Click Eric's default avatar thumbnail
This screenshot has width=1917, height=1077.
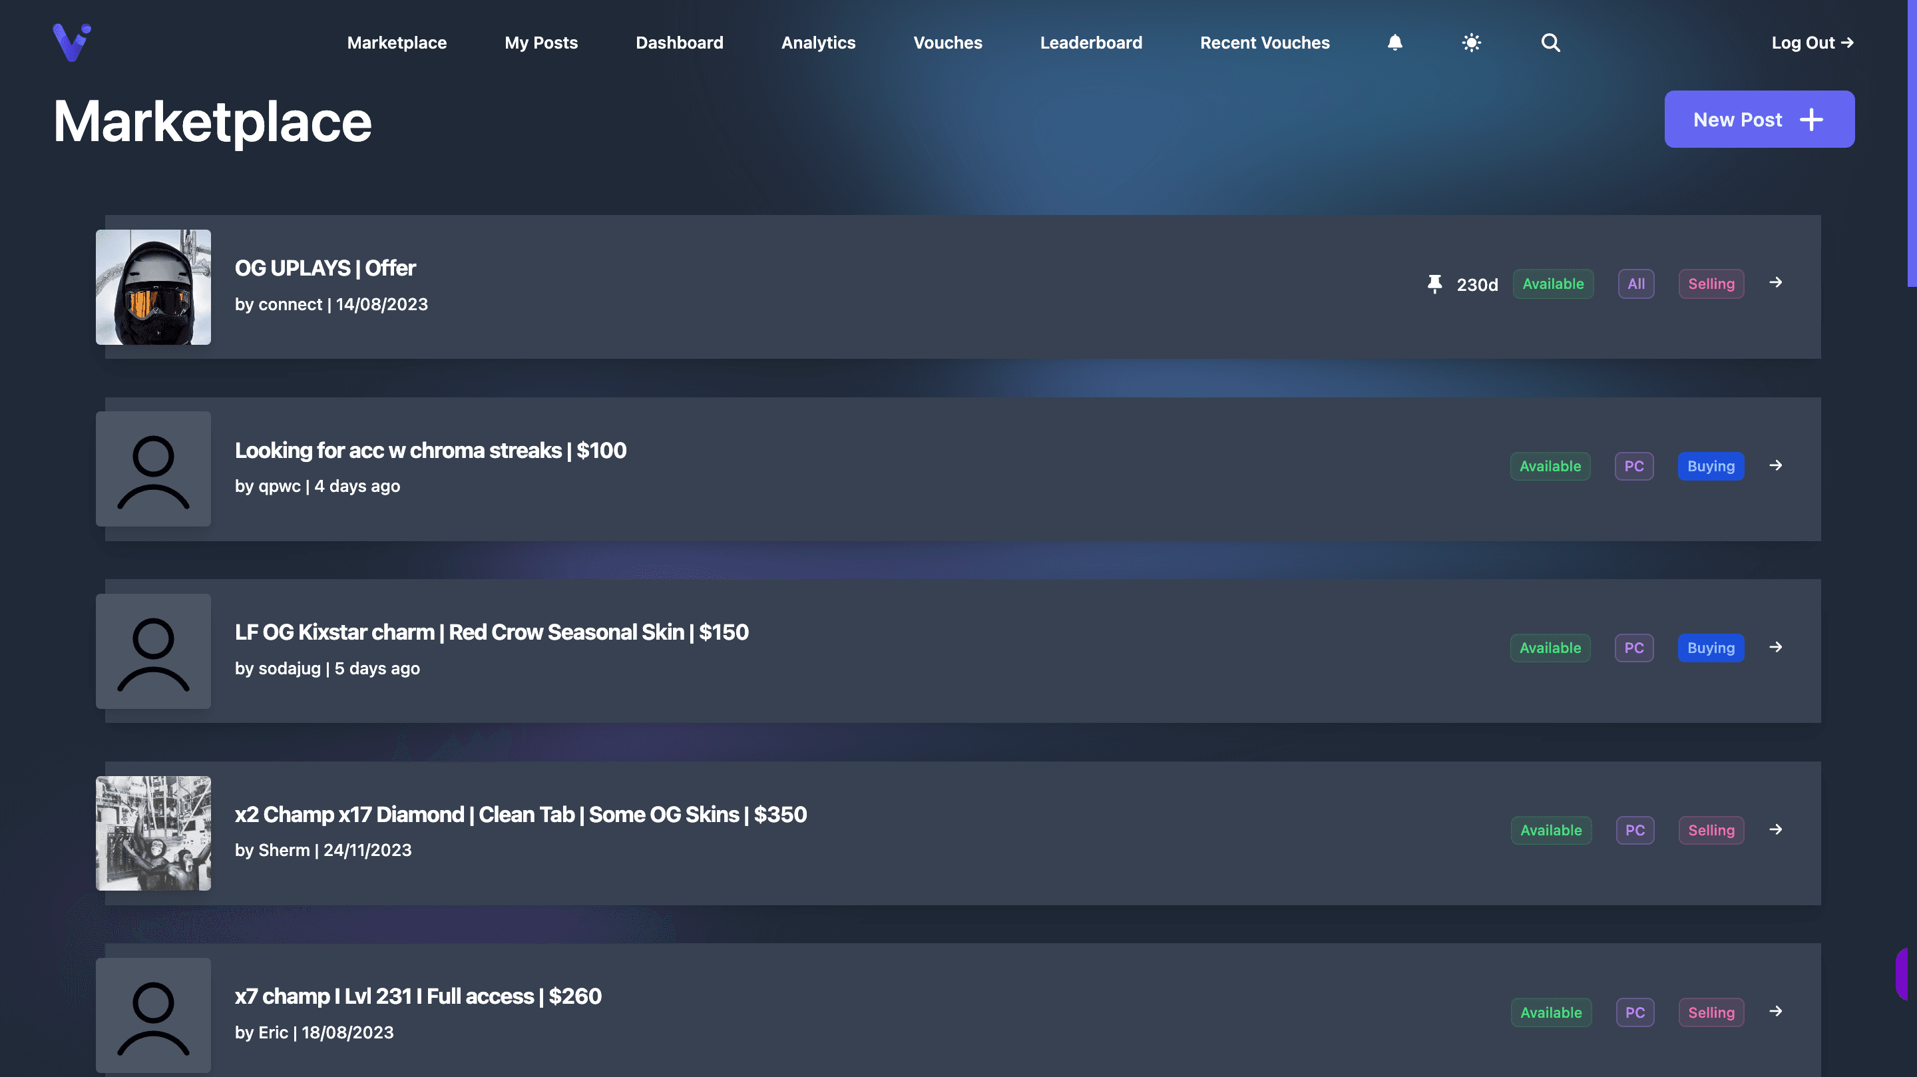click(x=153, y=1014)
